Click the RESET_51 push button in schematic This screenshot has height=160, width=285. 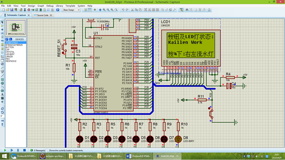[x=64, y=47]
